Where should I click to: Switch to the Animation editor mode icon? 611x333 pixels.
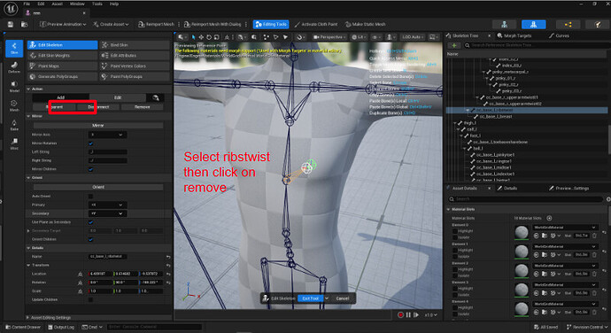click(x=568, y=24)
